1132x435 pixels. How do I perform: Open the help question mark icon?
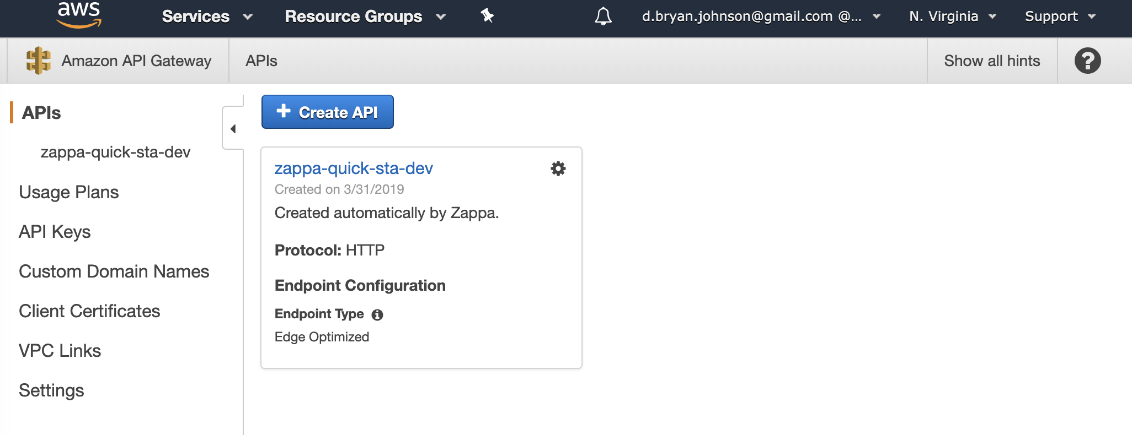[x=1087, y=61]
